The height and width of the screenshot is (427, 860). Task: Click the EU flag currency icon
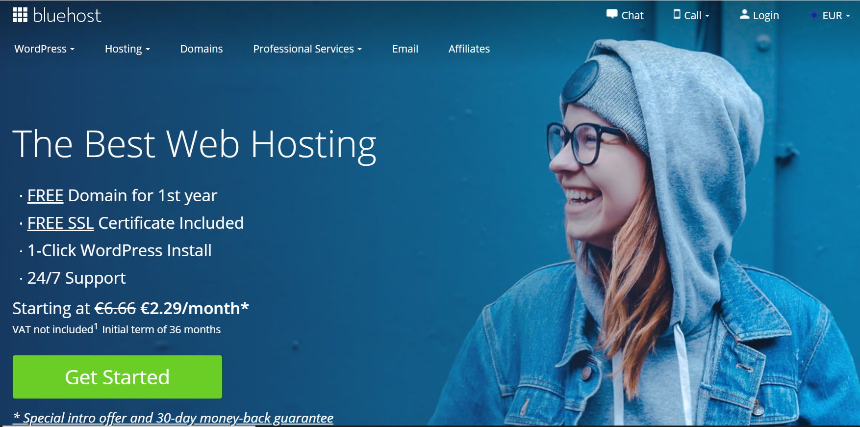click(814, 15)
